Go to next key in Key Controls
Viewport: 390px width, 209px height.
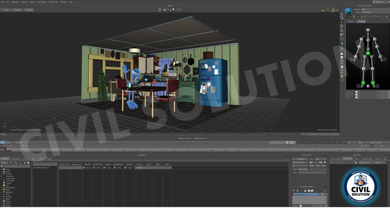point(320,162)
